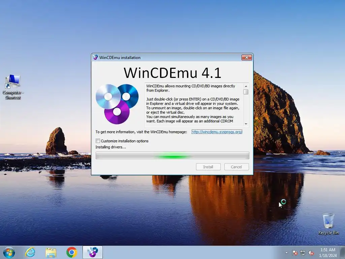Click the Show Desktop button beside clock
Screen dimensions: 345x259
tap(343, 252)
